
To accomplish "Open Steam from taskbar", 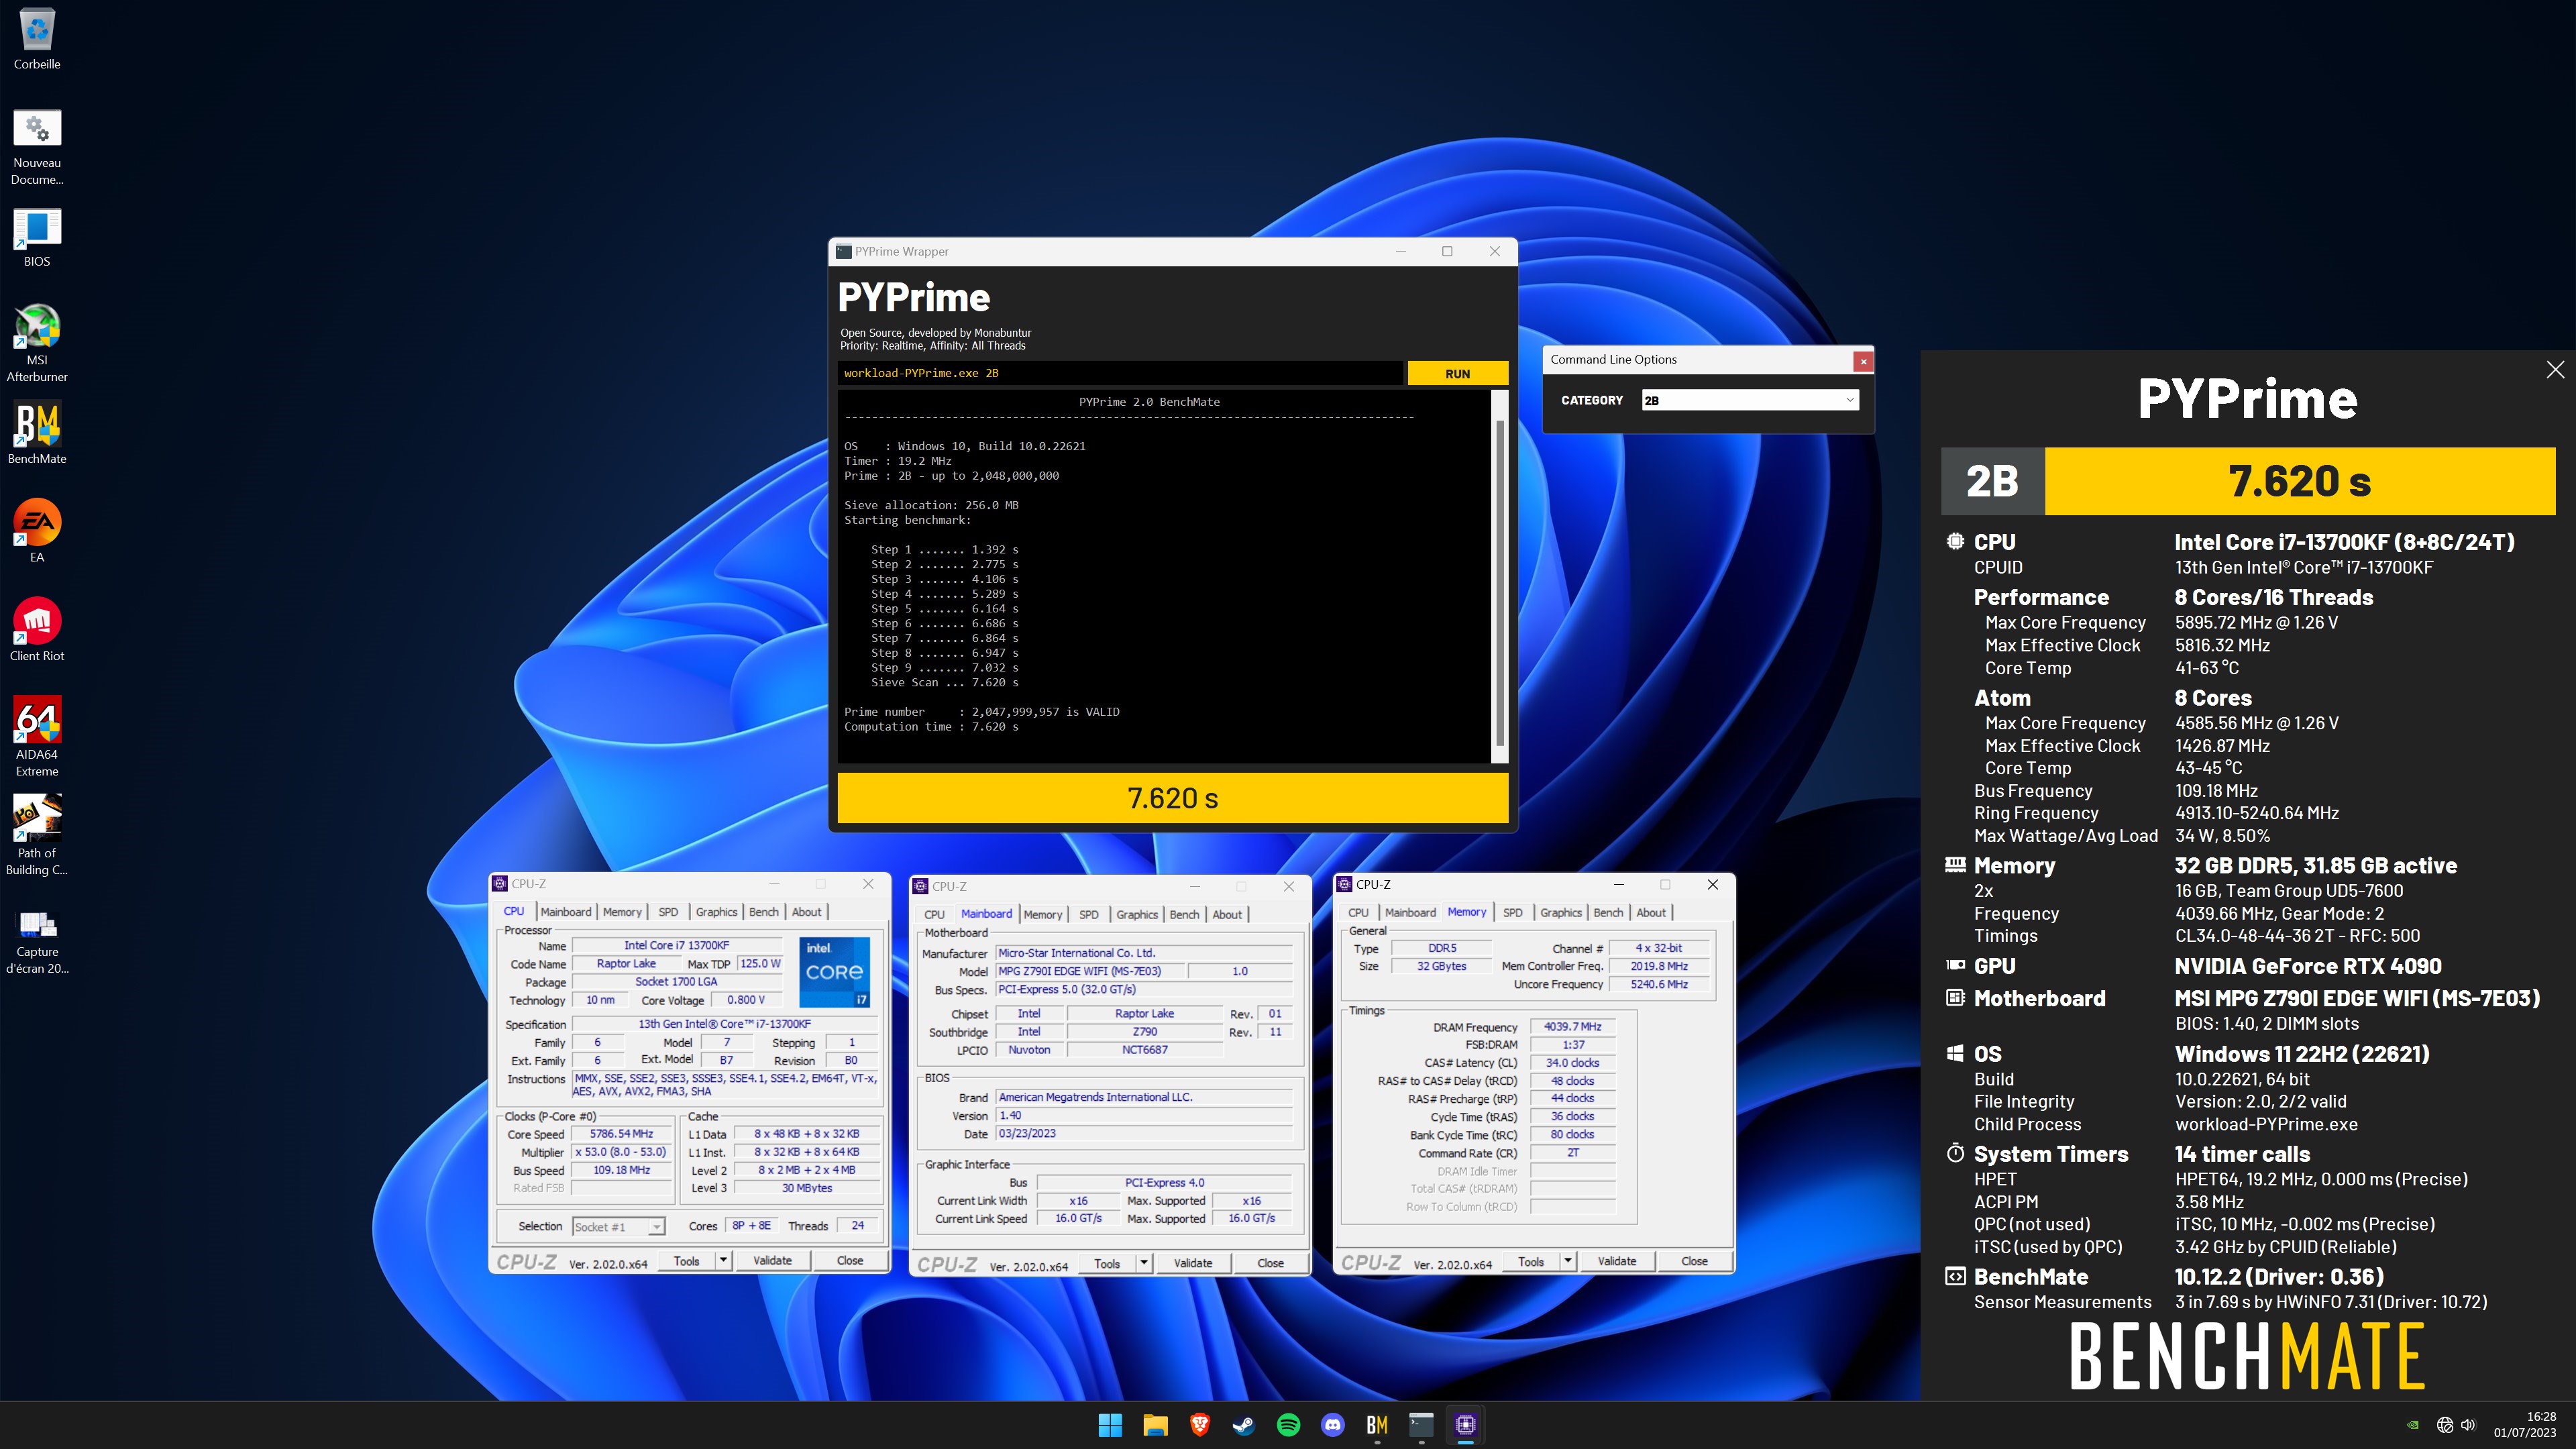I will pos(1244,1425).
